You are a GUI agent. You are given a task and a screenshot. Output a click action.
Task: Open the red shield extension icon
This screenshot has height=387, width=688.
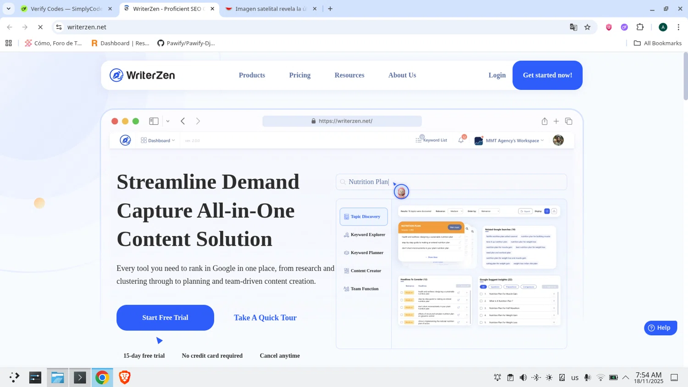609,27
